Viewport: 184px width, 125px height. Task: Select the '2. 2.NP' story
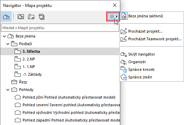click(x=60, y=59)
